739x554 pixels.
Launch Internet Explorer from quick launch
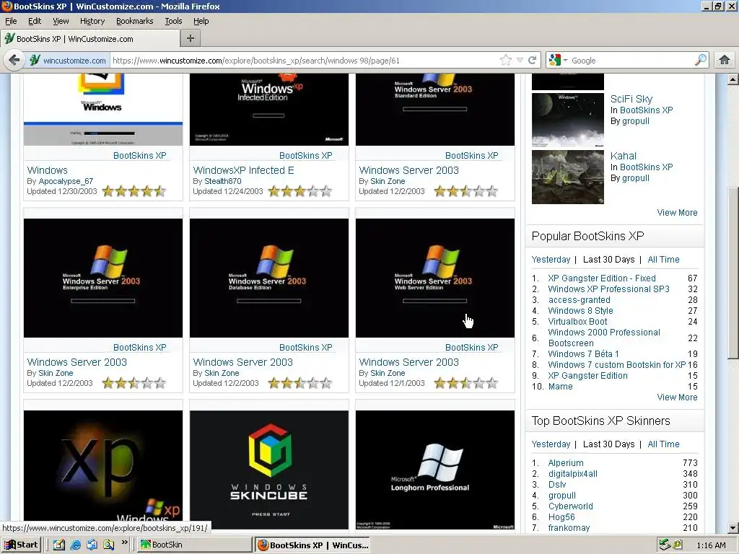[x=75, y=545]
